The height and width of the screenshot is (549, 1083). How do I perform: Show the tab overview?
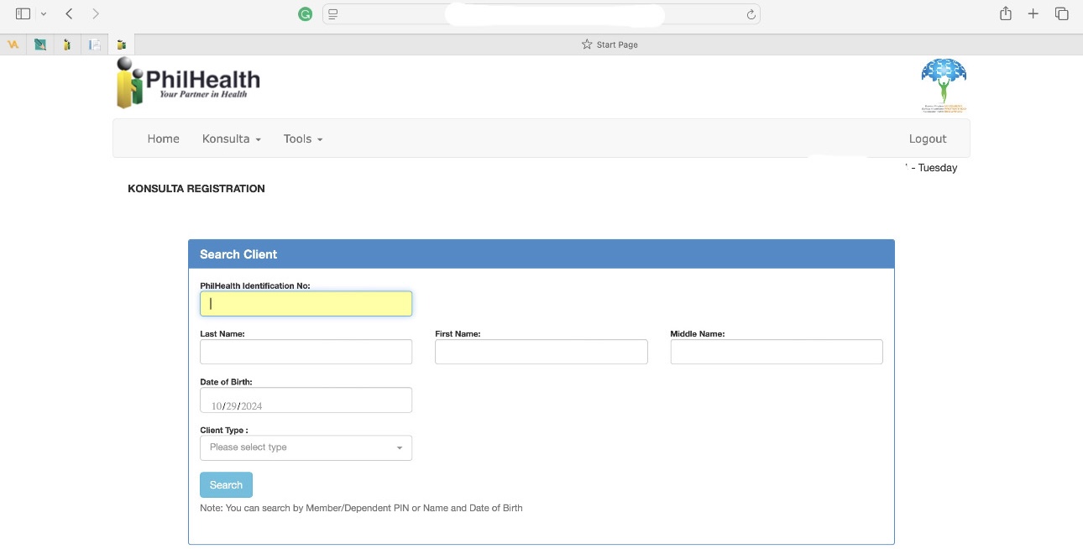(x=1061, y=14)
